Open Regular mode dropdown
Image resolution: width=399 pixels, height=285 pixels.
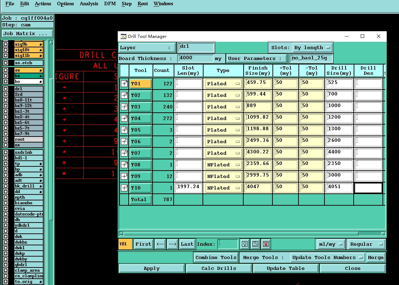click(366, 244)
